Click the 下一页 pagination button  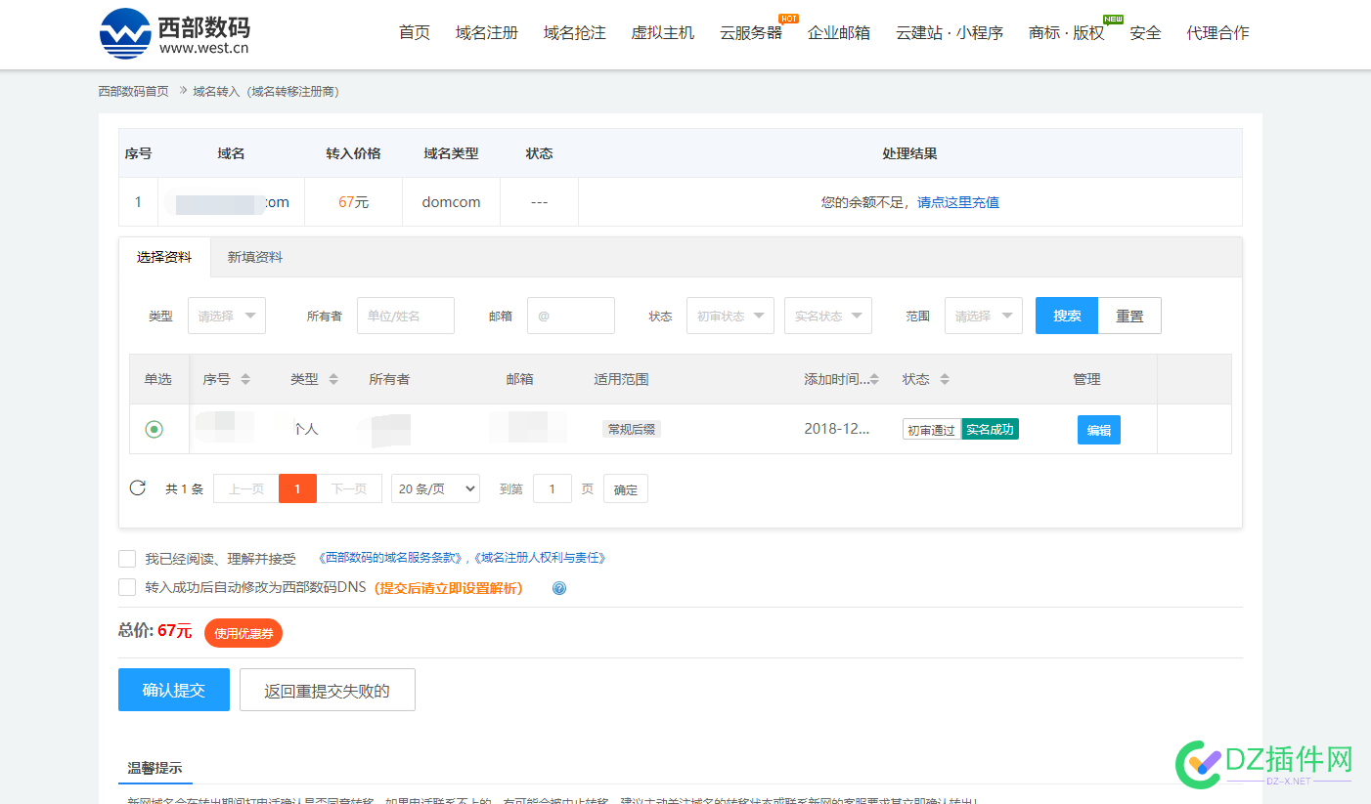pos(349,488)
